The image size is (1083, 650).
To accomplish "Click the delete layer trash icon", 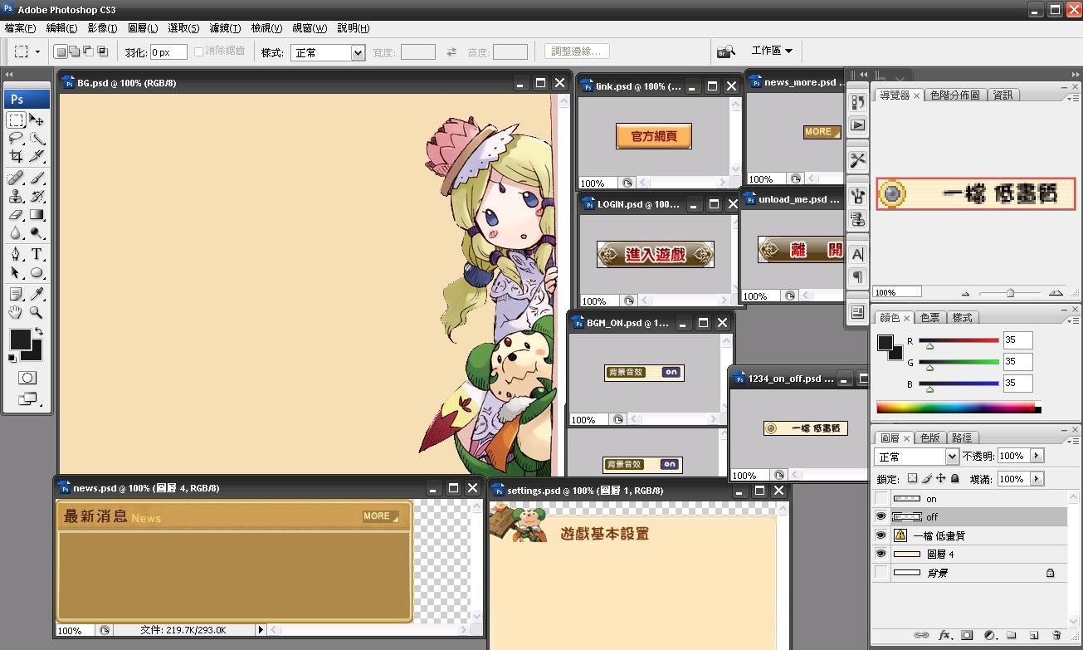I will tap(1056, 635).
